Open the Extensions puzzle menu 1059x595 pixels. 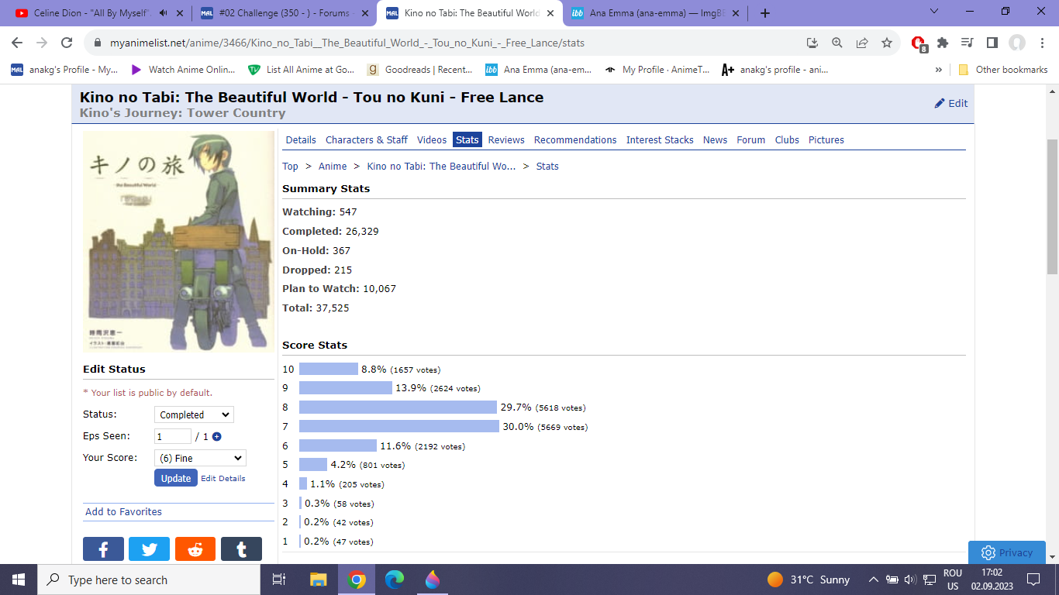943,43
